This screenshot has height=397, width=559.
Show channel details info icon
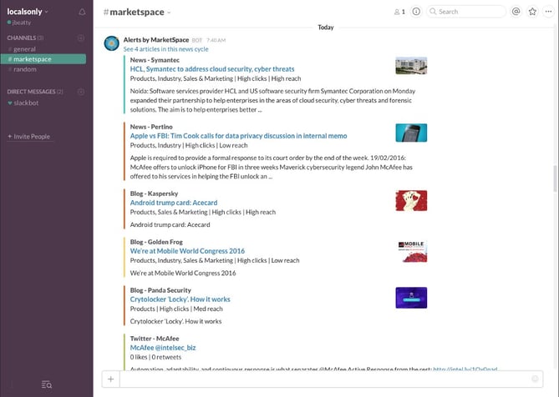[416, 12]
